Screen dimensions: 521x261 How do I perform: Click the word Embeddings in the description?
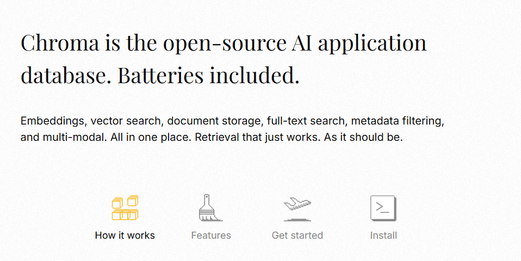tap(52, 120)
